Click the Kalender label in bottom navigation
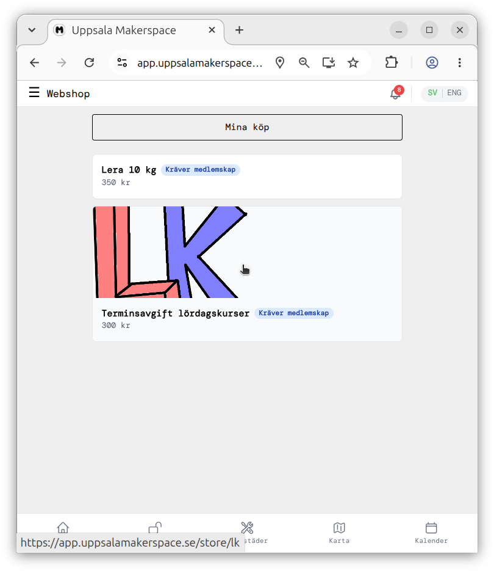Viewport: 494px width, 571px height. (x=431, y=541)
